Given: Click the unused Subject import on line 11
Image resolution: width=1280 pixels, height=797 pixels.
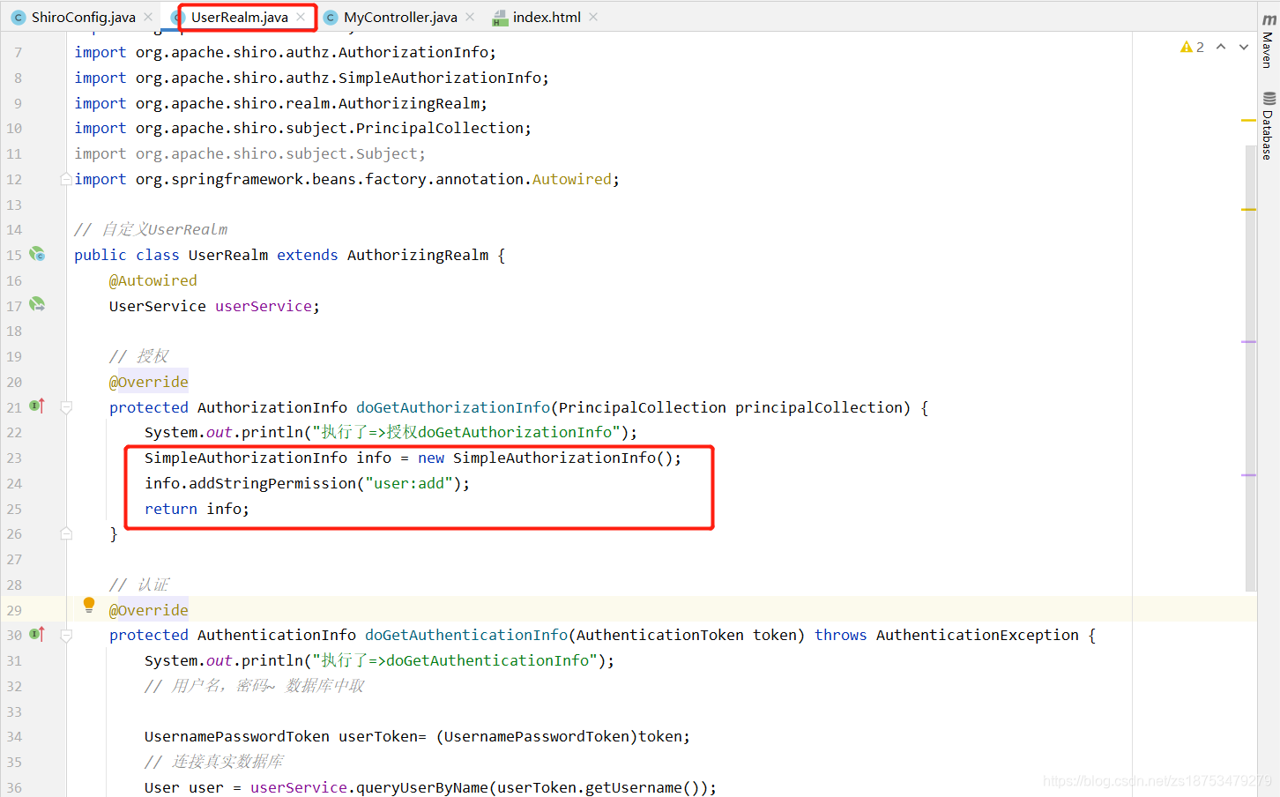Looking at the screenshot, I should click(249, 153).
